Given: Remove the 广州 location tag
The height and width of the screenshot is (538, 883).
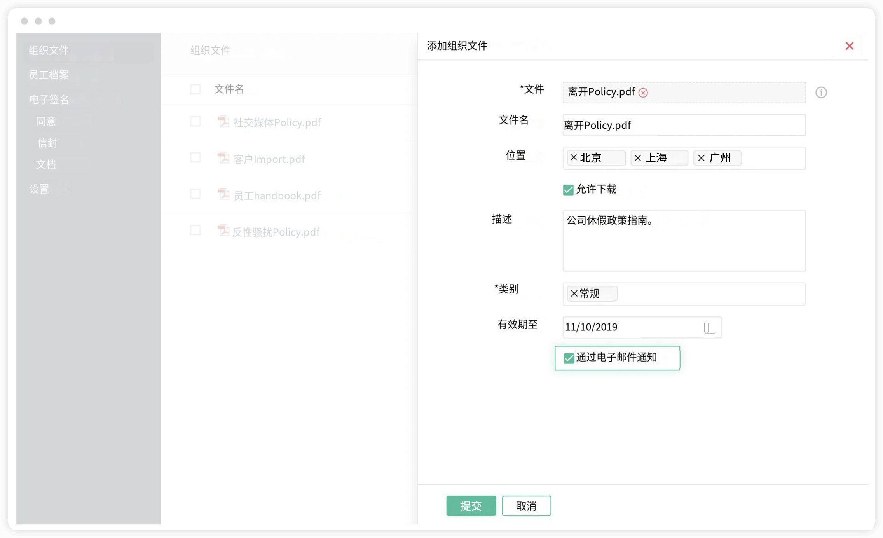Looking at the screenshot, I should pyautogui.click(x=701, y=158).
